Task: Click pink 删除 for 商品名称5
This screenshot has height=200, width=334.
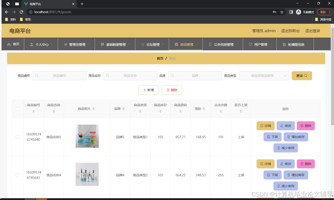Action: click(306, 126)
